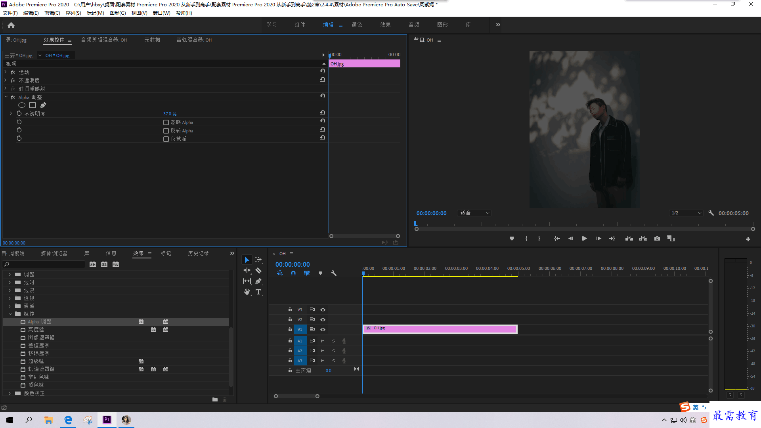Open playback resolution 1/2 dropdown
Viewport: 761px width, 428px height.
coord(686,213)
